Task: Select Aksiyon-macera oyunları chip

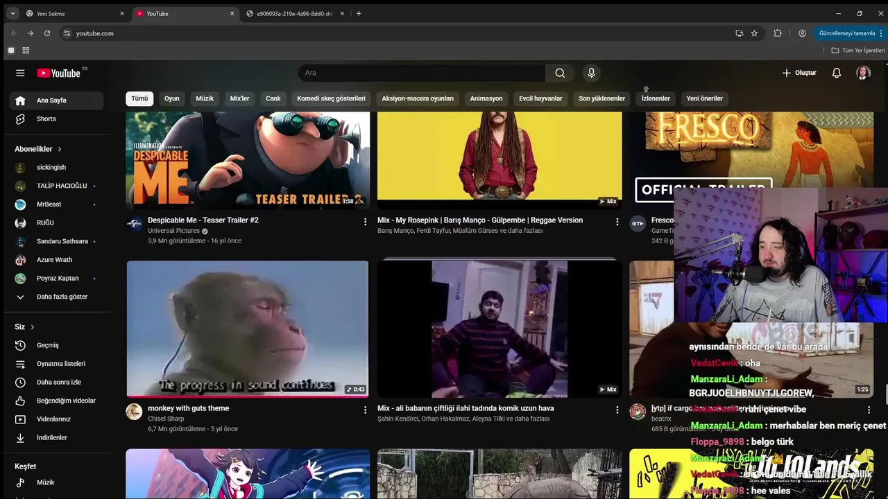Action: click(x=418, y=98)
